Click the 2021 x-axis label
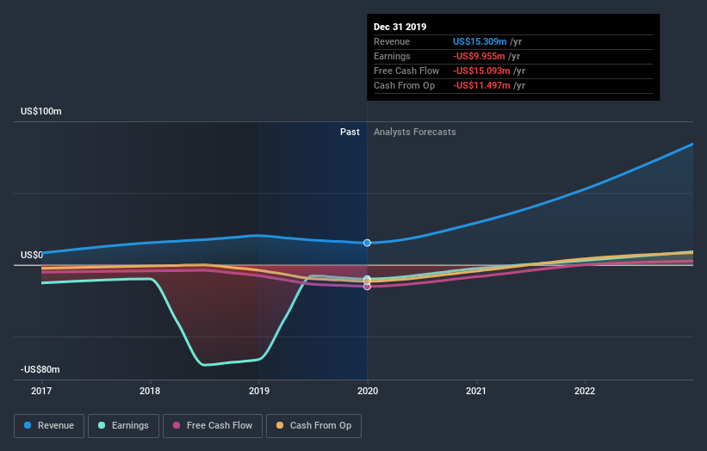Screen dimensions: 707x451 point(475,391)
